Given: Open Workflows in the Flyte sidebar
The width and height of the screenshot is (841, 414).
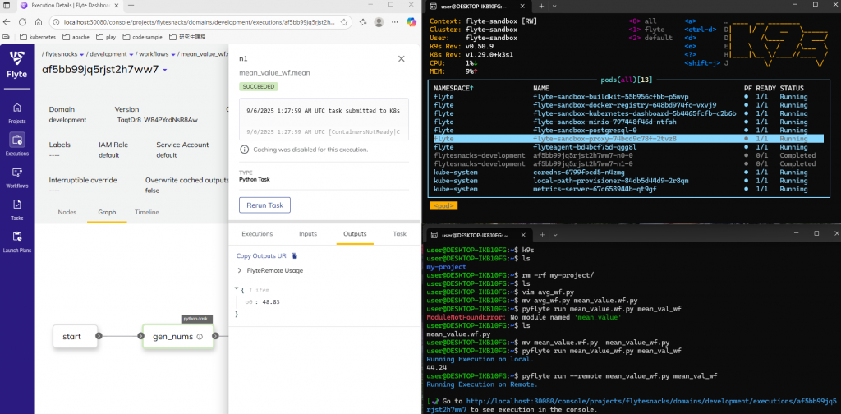Looking at the screenshot, I should 17,177.
